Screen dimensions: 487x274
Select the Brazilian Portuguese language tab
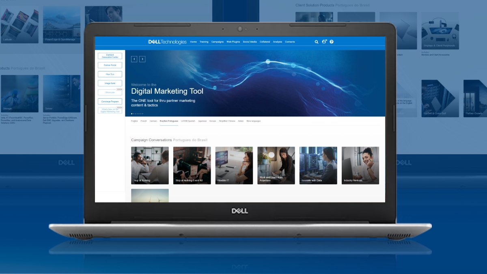[169, 121]
